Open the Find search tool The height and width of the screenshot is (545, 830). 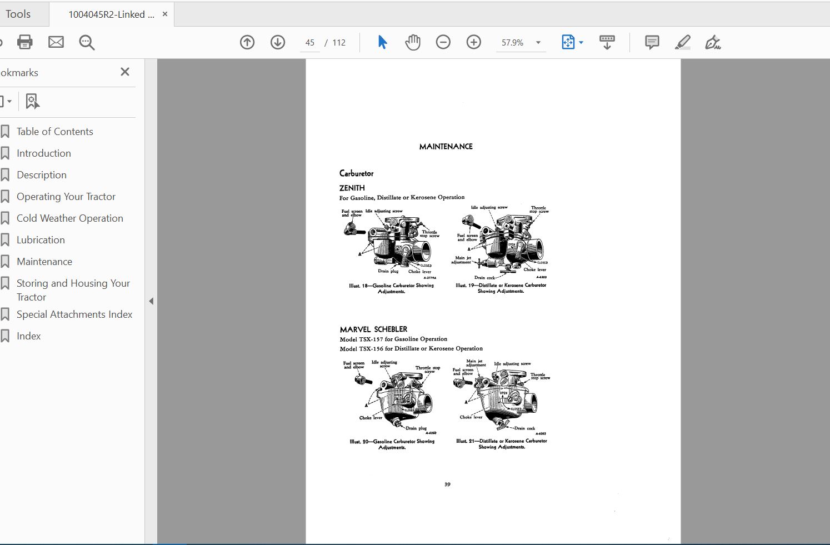[87, 42]
